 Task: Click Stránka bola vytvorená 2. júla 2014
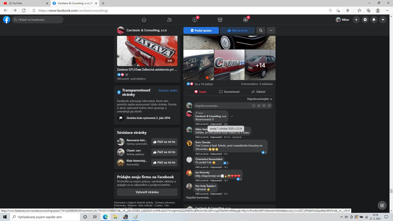148,118
